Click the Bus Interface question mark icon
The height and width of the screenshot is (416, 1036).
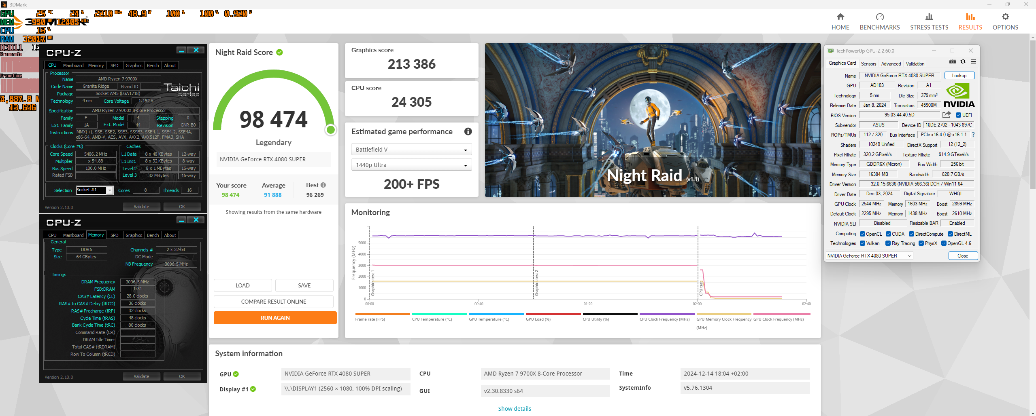973,135
